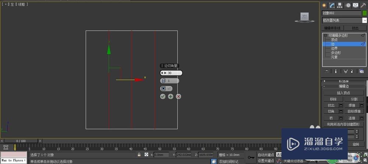Click the Set Keys key icon button
Screen dimensions: 368x164
(x=251, y=157)
